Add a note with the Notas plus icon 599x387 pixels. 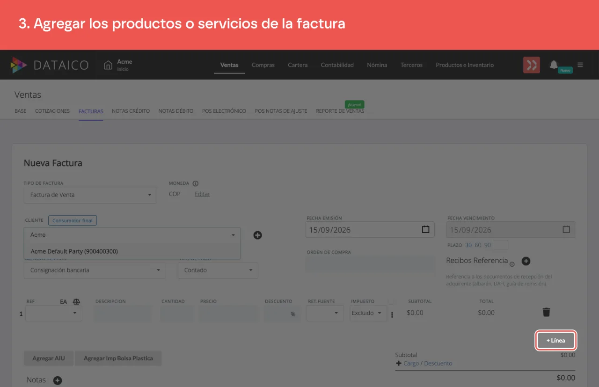point(58,380)
